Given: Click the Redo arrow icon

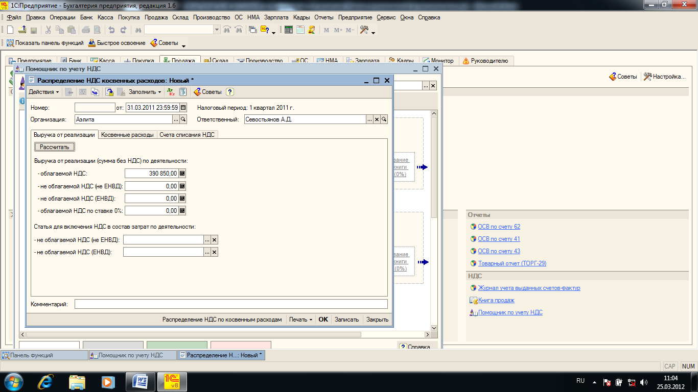Looking at the screenshot, I should [x=123, y=30].
